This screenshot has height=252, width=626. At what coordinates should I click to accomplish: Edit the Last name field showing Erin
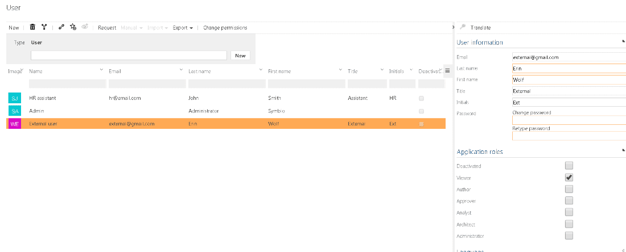tap(569, 69)
